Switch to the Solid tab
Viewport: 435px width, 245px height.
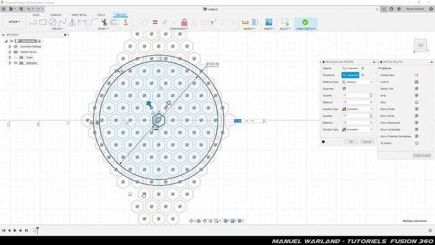tap(36, 15)
